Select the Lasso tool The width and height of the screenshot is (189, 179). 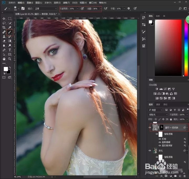tap(4, 23)
